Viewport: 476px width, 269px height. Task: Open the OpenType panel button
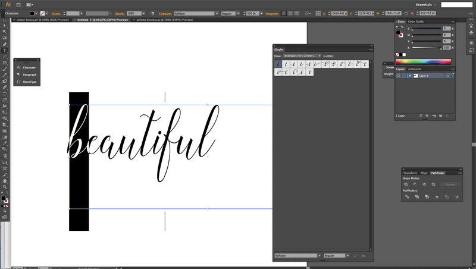click(x=27, y=82)
